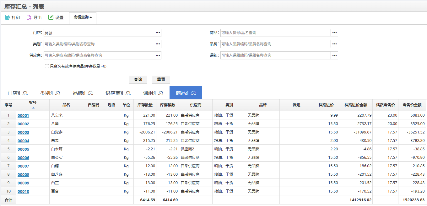The image size is (427, 206).
Task: Click the export icon for 导出
Action: point(29,18)
